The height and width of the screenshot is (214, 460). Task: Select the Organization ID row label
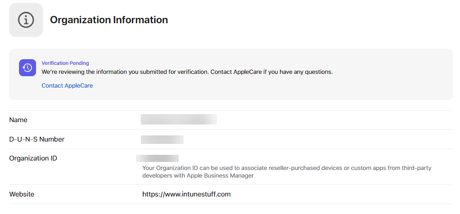click(x=33, y=159)
